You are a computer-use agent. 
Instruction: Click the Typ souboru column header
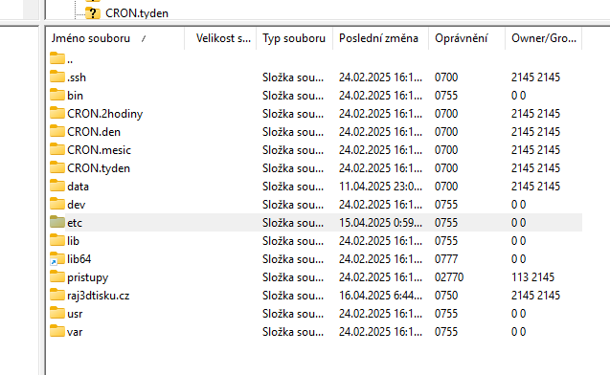pyautogui.click(x=295, y=38)
